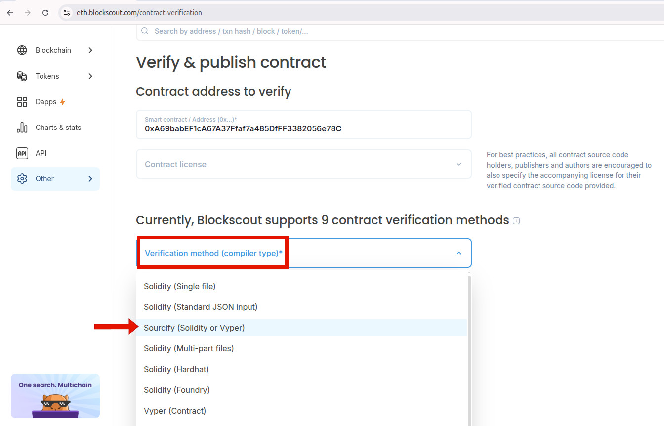664x426 pixels.
Task: Click the Other gear icon
Action: click(22, 179)
